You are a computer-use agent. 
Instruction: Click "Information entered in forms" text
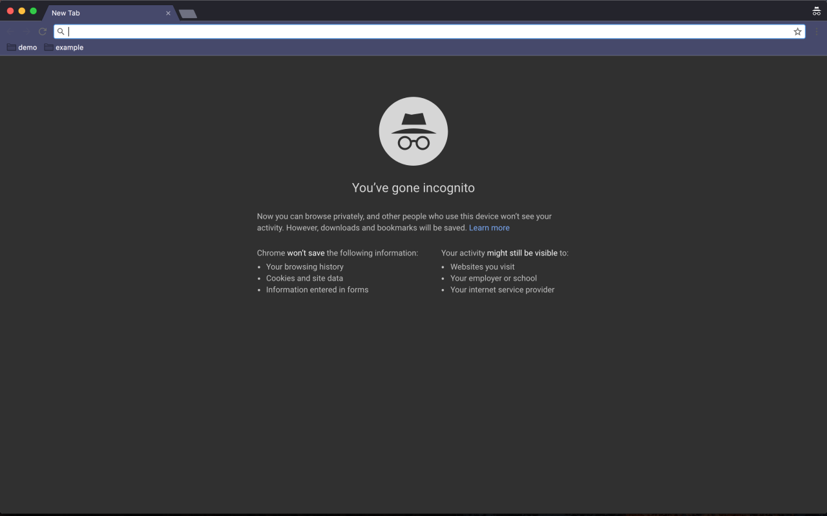point(317,290)
